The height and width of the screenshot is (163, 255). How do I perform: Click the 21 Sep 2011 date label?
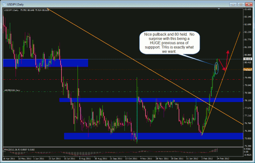click(x=116, y=159)
